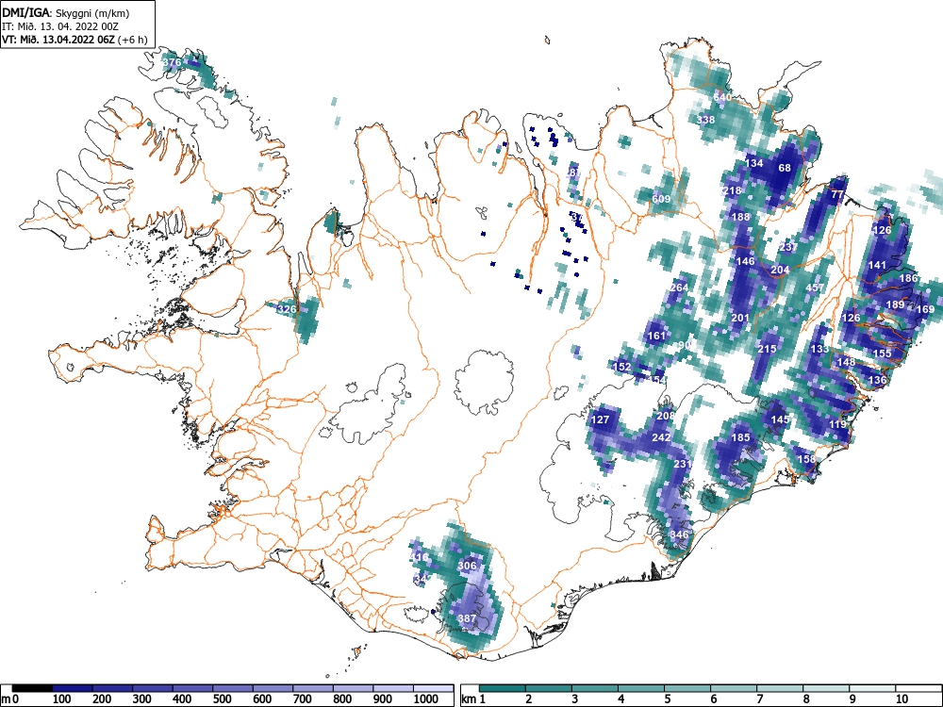Click the visibility value 346 on the southeast coast
Viewport: 943px width, 707px height.
point(679,534)
